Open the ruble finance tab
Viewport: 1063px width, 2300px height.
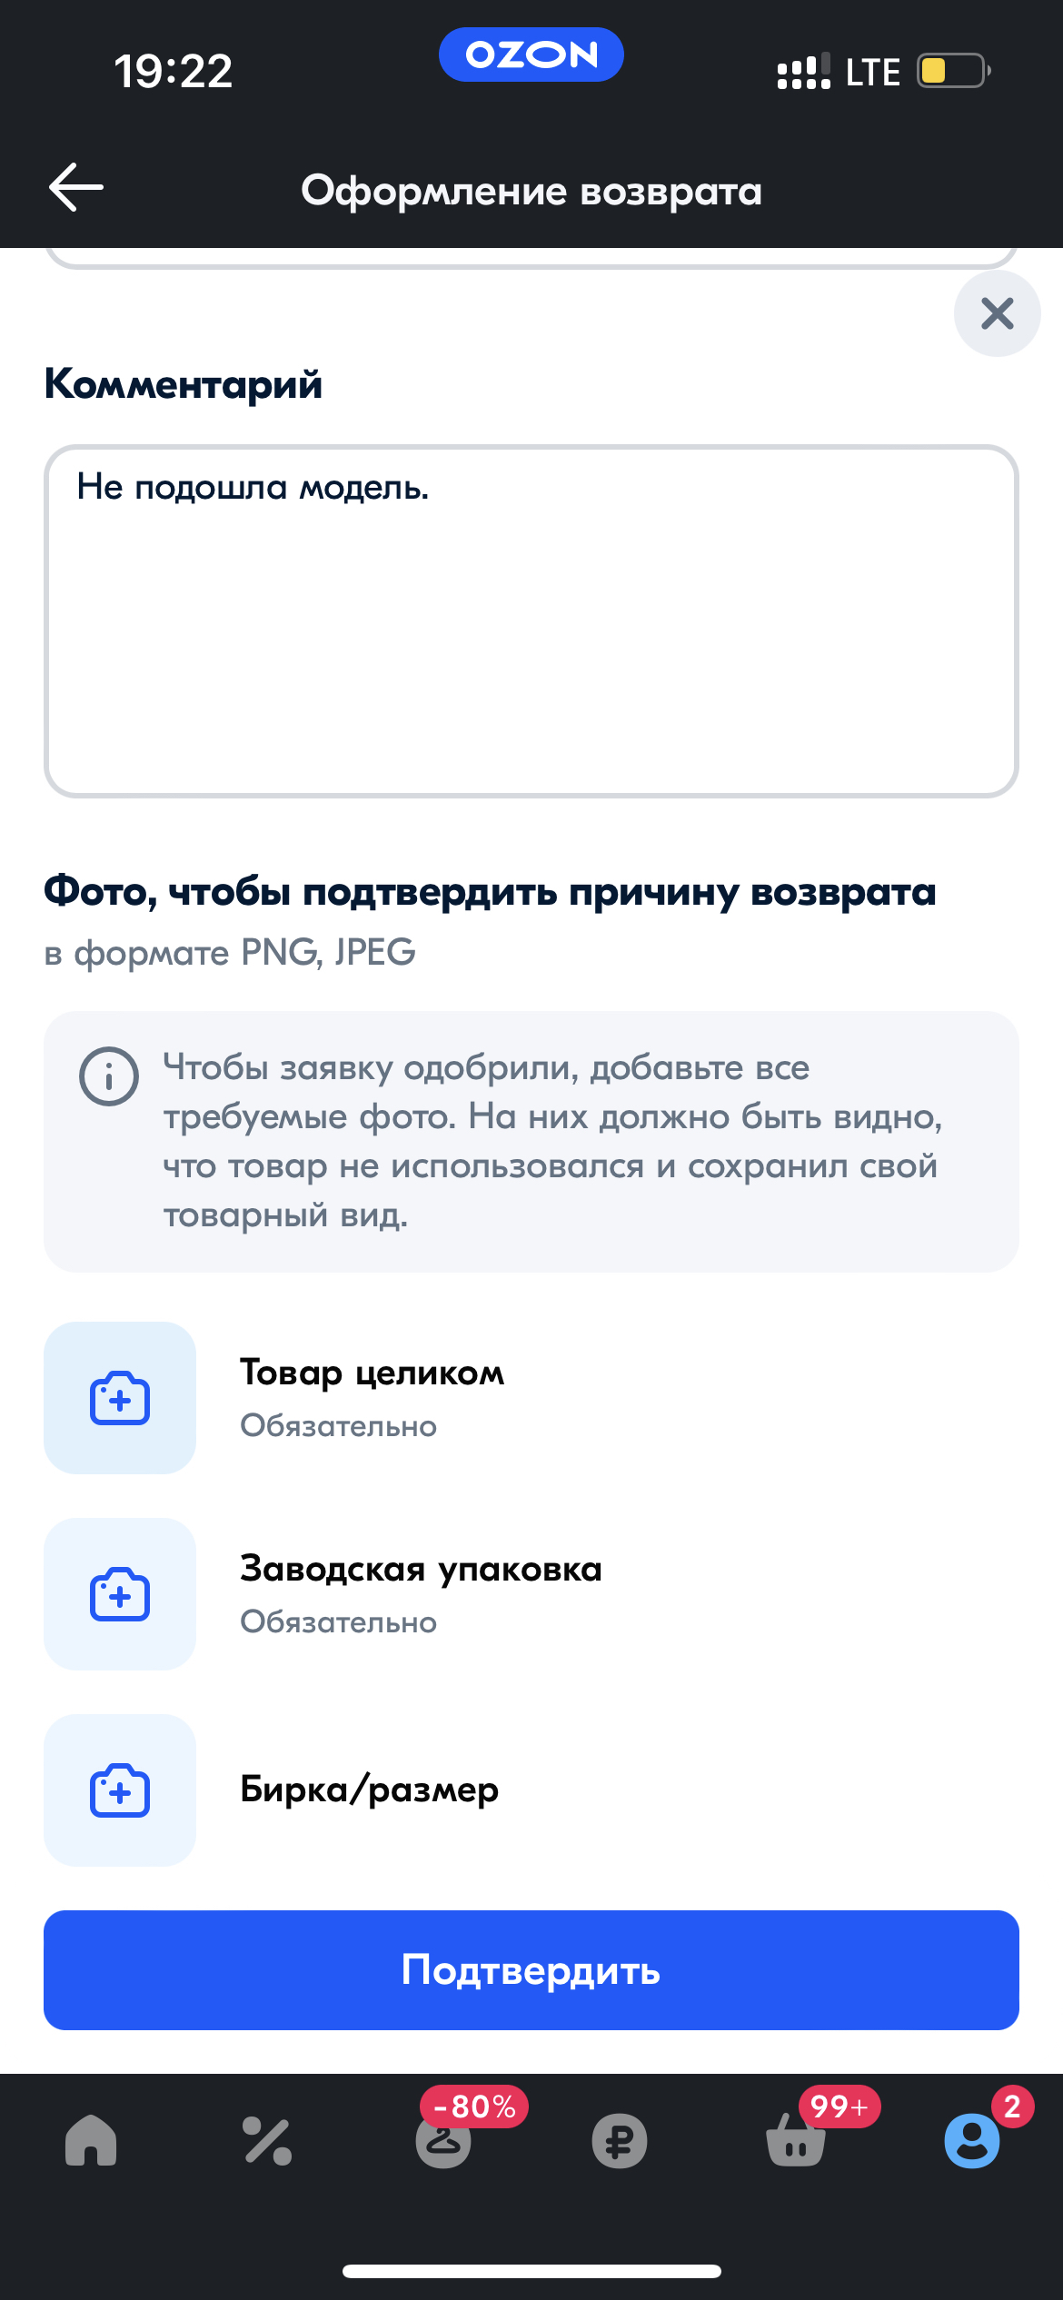click(620, 2141)
